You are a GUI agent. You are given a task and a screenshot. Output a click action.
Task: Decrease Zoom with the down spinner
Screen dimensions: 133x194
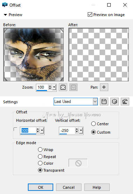click(x=50, y=89)
